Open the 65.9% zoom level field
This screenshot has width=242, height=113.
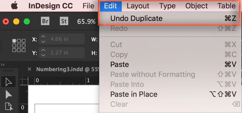[86, 21]
